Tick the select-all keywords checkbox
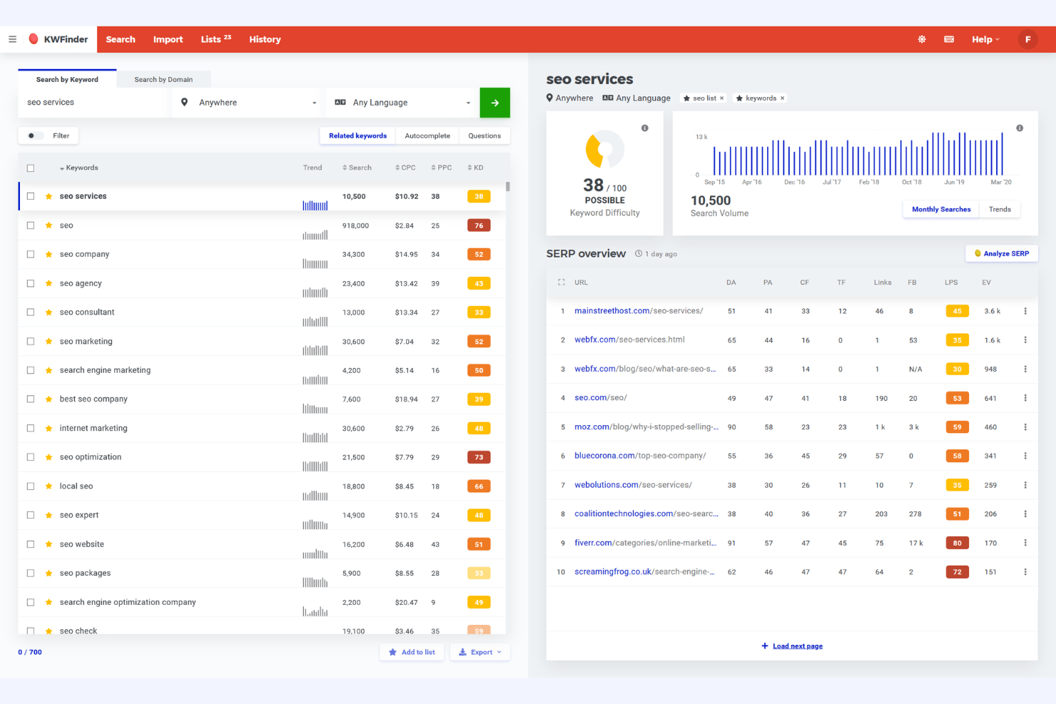Screen dimensions: 1056x704 [31, 168]
